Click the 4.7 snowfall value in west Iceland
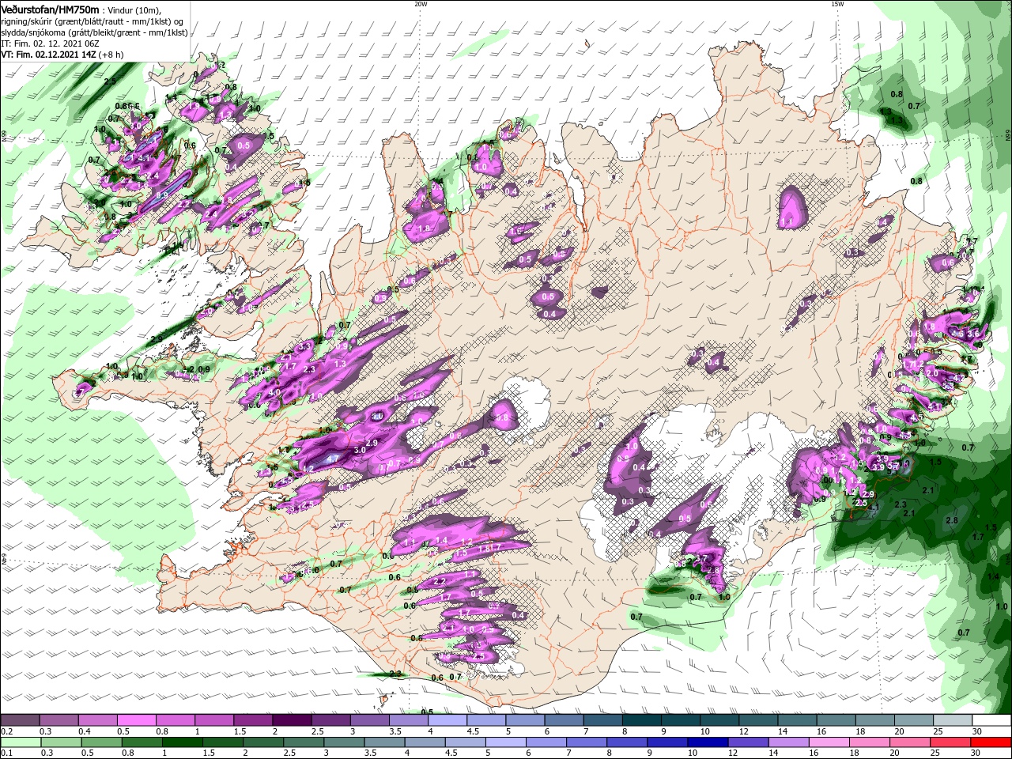Viewport: 1012px width, 759px height. pos(333,459)
